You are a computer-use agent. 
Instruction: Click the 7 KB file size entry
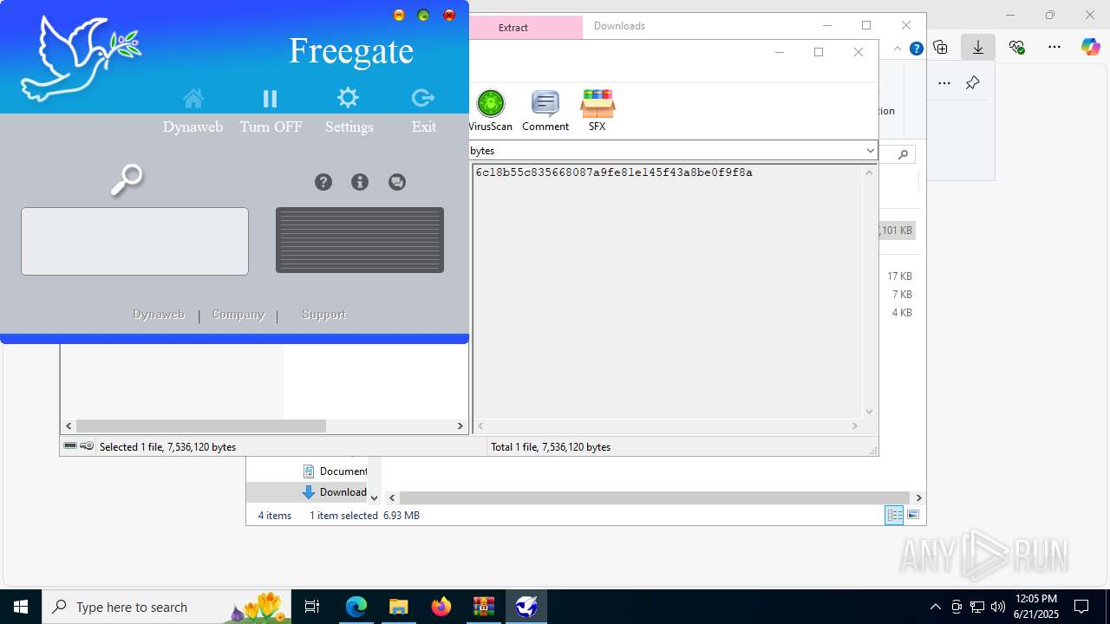tap(902, 295)
